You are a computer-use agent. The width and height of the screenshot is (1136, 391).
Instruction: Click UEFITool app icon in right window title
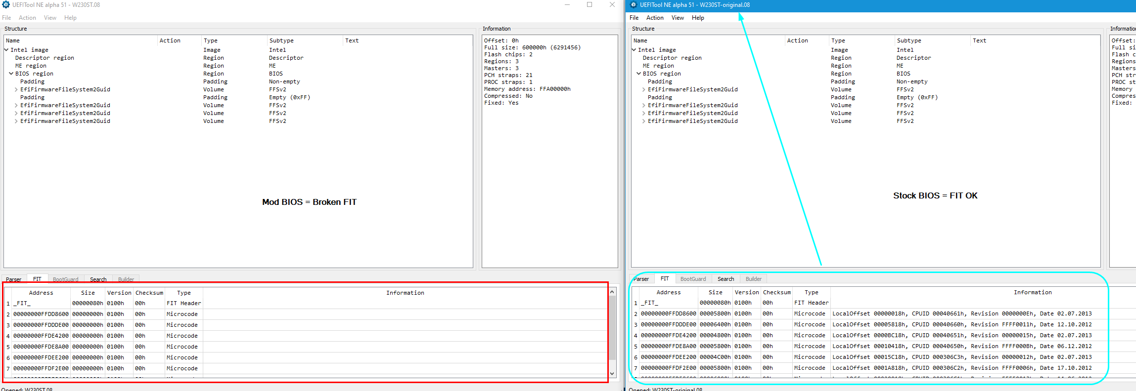(x=634, y=5)
